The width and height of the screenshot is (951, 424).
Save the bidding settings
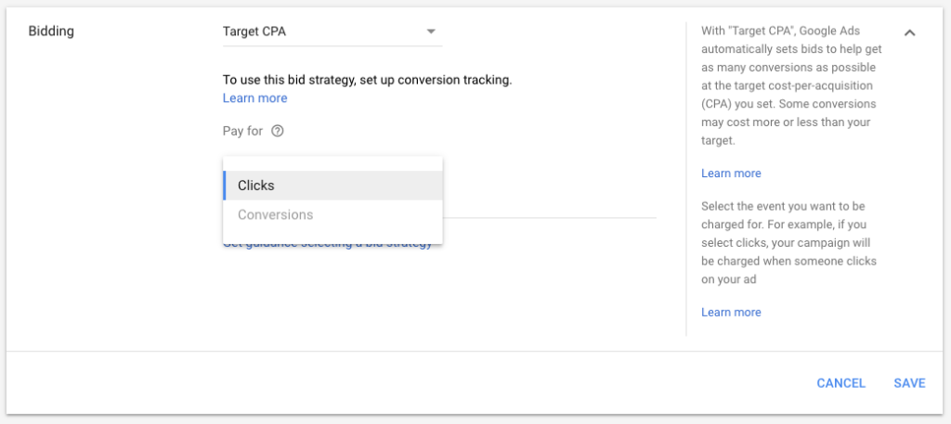[909, 383]
